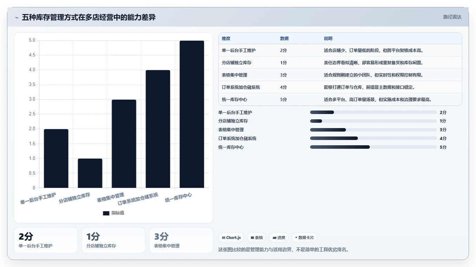
Task: Select table row cell 统一库存中心
Action: (x=234, y=100)
